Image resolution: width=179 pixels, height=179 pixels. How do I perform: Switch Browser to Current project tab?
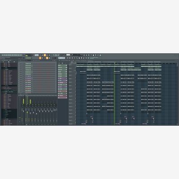click(9, 62)
